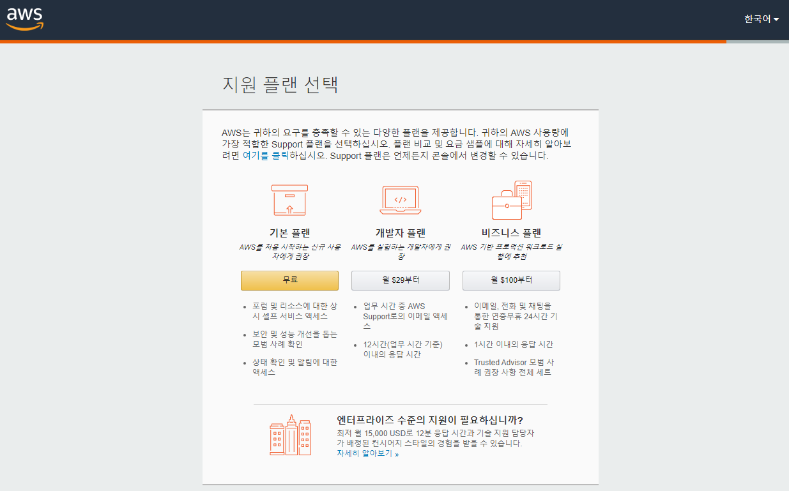Click the Business plan briefcase icon

(x=511, y=200)
